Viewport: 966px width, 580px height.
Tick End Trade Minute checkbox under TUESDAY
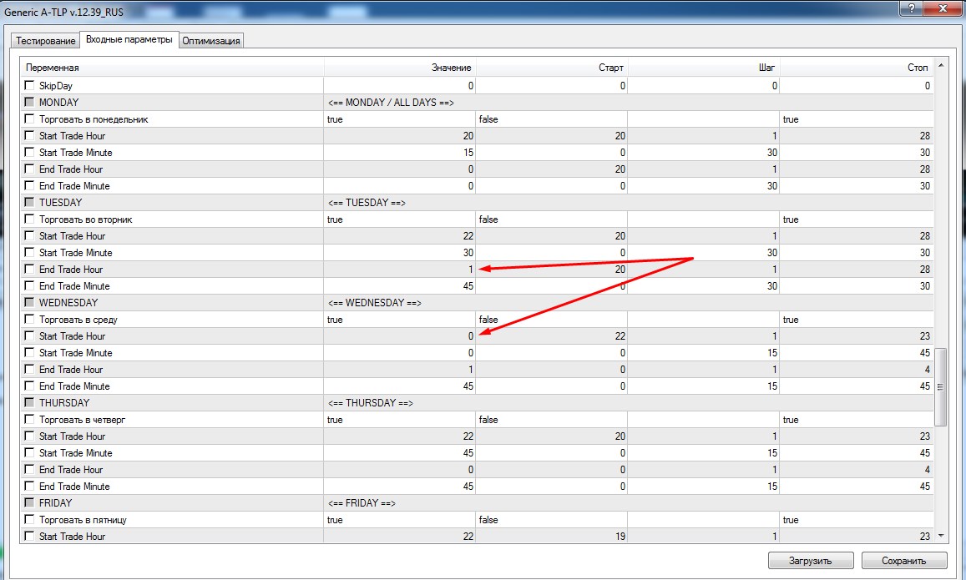[29, 285]
